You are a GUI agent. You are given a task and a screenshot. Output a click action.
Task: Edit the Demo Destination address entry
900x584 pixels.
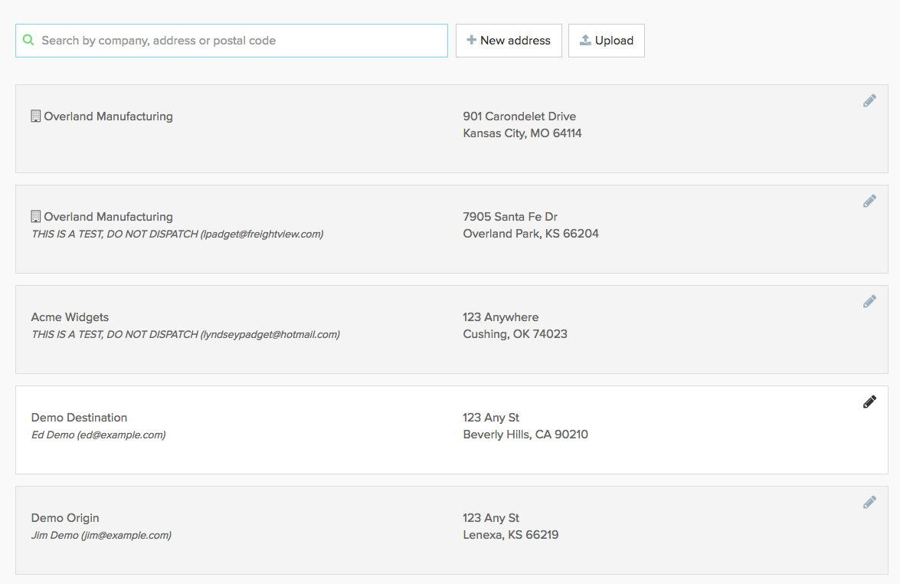pyautogui.click(x=869, y=402)
